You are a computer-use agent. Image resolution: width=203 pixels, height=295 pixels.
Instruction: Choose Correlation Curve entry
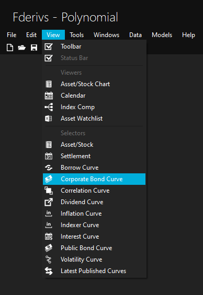pyautogui.click(x=94, y=191)
